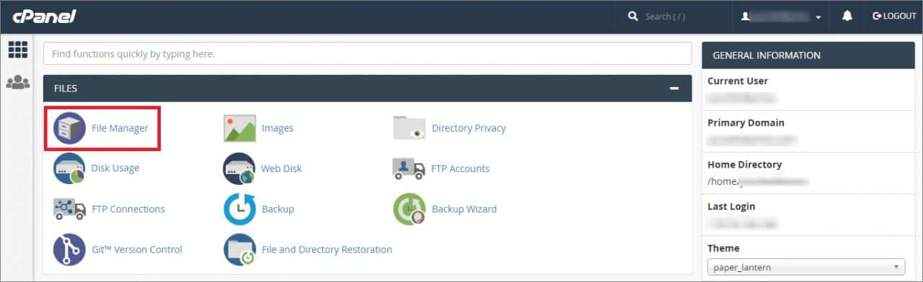Open User Manager icon in sidebar

click(x=18, y=82)
